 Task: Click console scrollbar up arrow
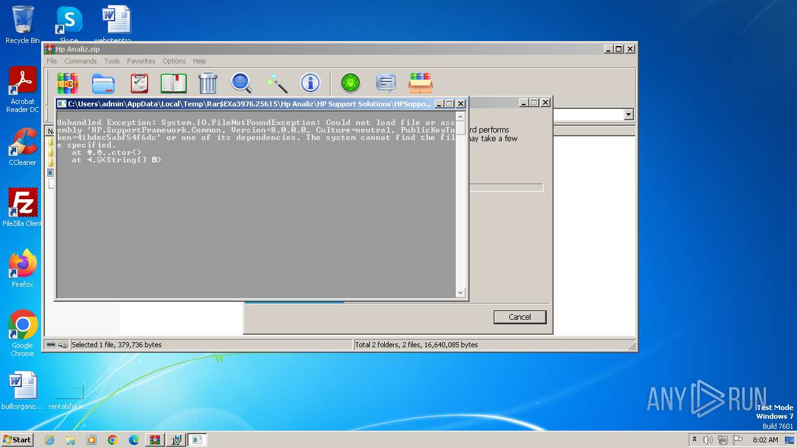pyautogui.click(x=461, y=116)
